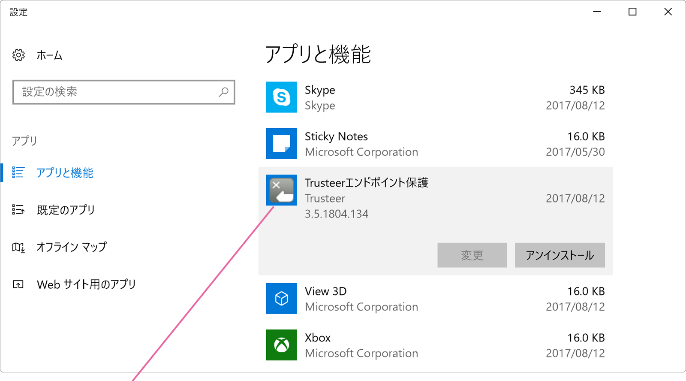Click the オフライン マップ map icon
Viewport: 686px width, 381px height.
(x=18, y=247)
